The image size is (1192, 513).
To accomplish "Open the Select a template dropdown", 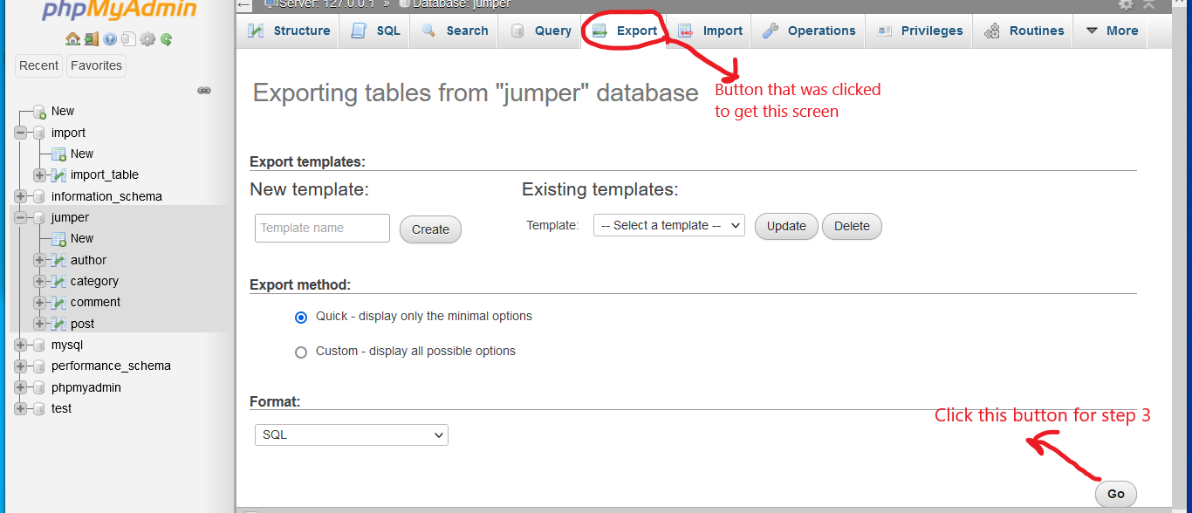I will tap(668, 225).
